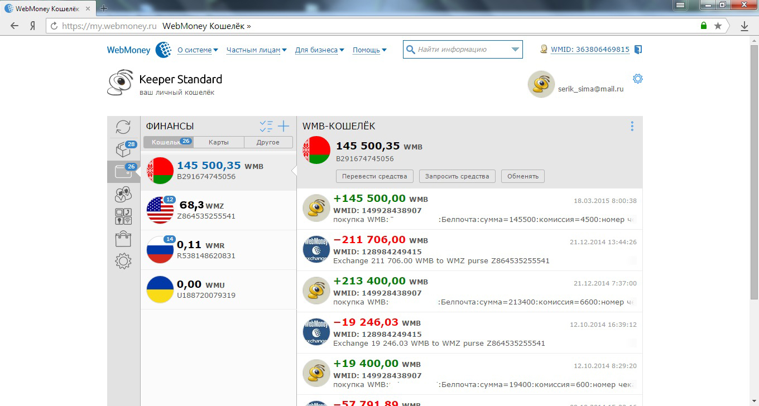Image resolution: width=759 pixels, height=406 pixels.
Task: Open the browser hamburger menu in title bar
Action: pyautogui.click(x=680, y=5)
